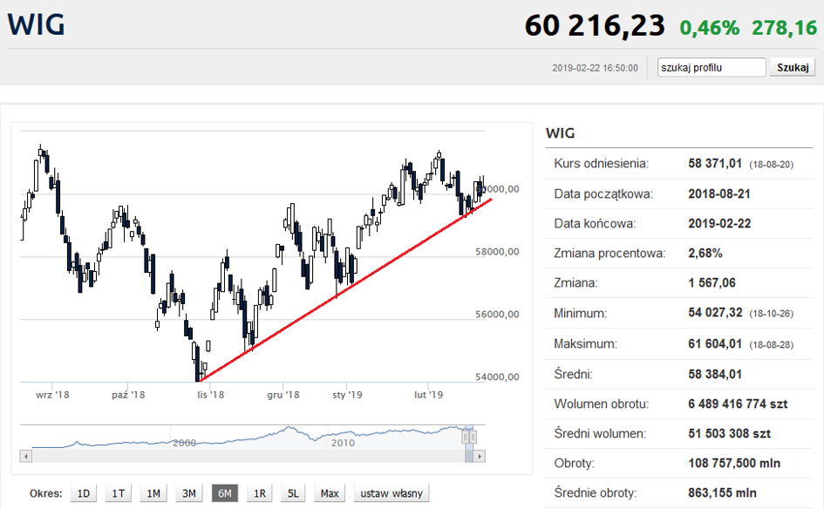
Task: Click the 'Kurs odniesienia' value 58 371,01
Action: (x=715, y=163)
